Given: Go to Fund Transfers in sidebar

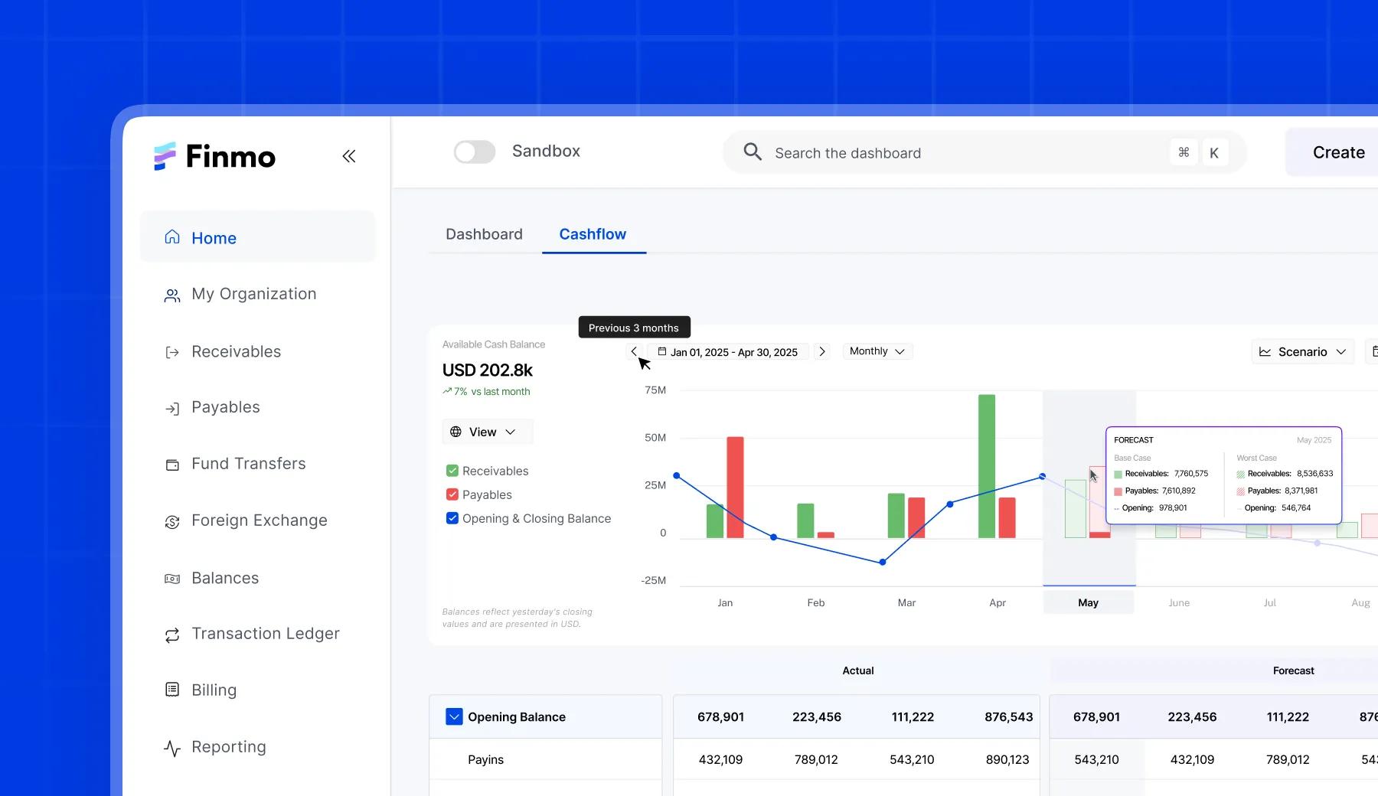Looking at the screenshot, I should (x=248, y=464).
